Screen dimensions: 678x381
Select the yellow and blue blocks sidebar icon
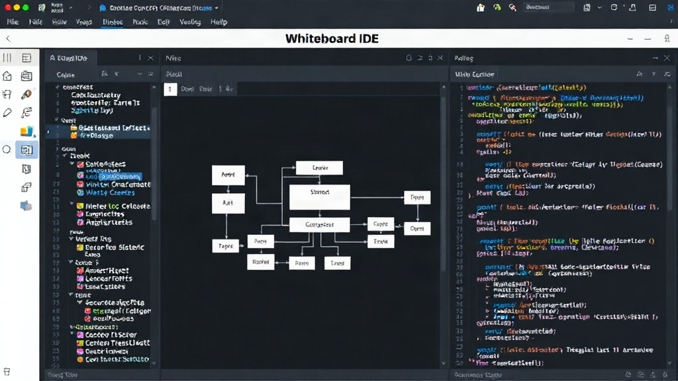(26, 132)
